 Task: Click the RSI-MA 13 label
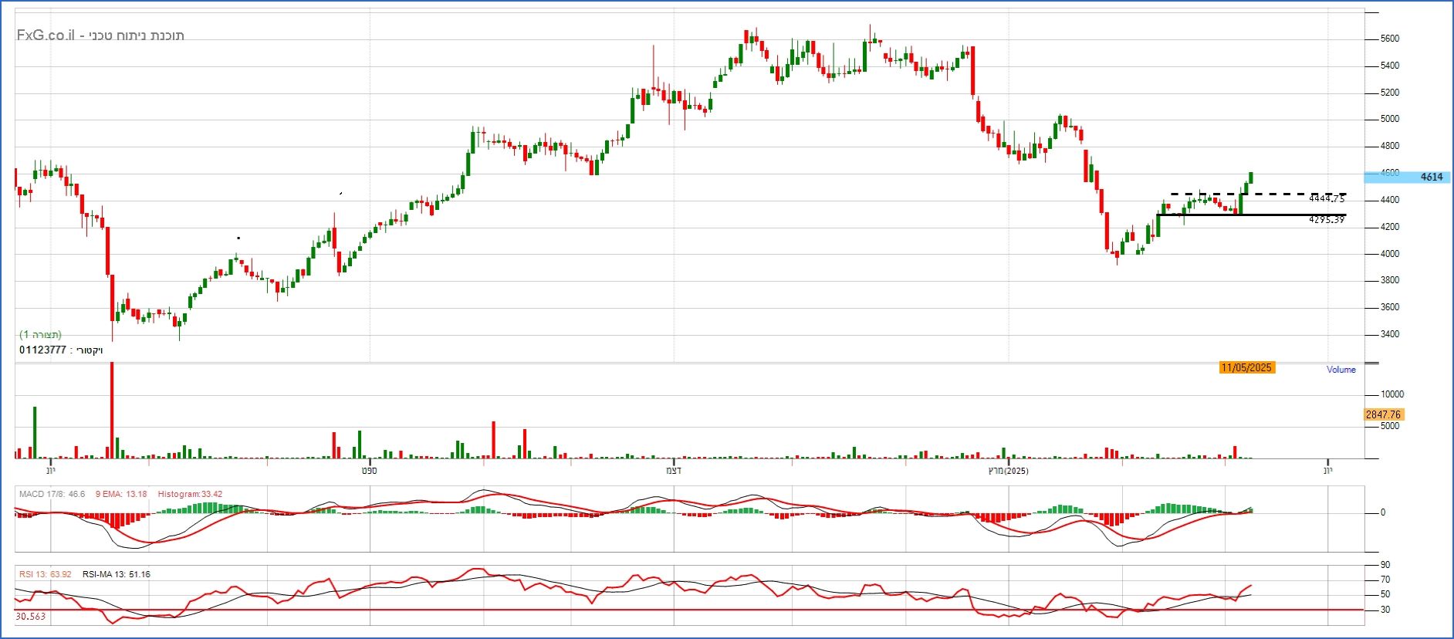[x=116, y=574]
